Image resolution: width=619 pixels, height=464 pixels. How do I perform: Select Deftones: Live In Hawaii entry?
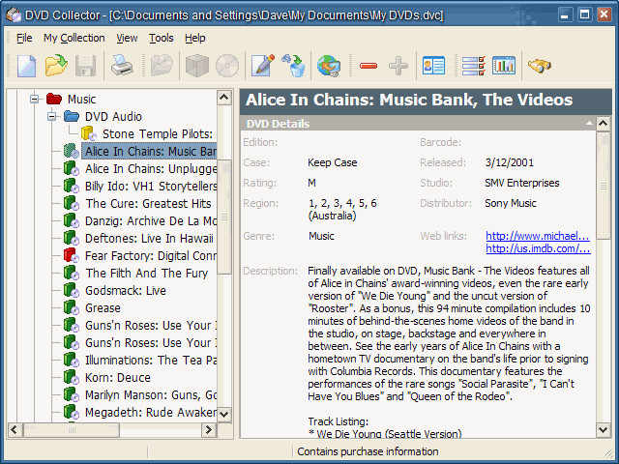(x=149, y=239)
